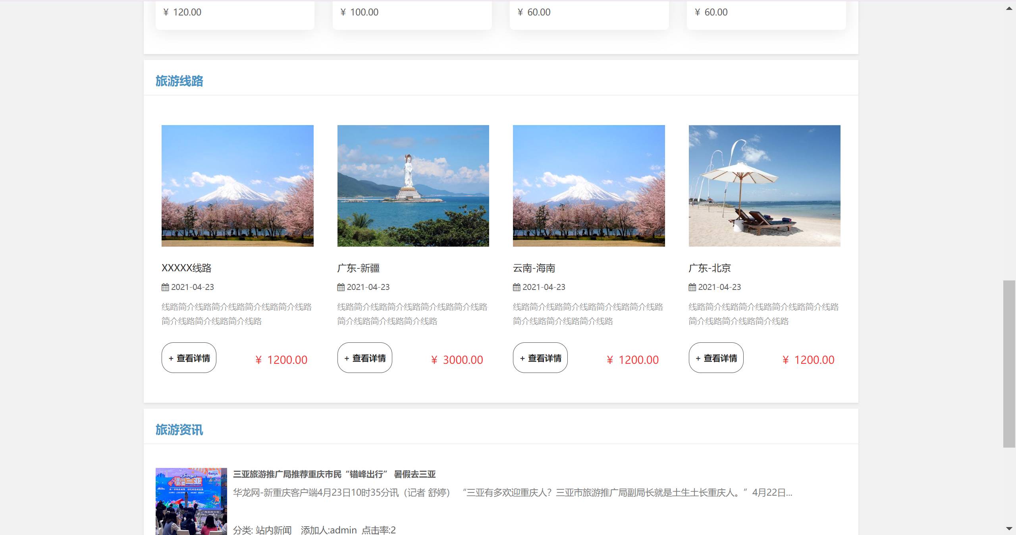
Task: Open 查看详情 for XXXXX线路
Action: coord(189,358)
